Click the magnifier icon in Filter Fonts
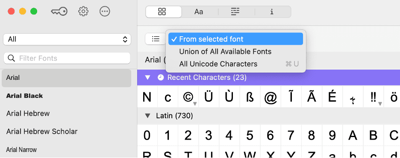400x158 pixels. (x=12, y=58)
